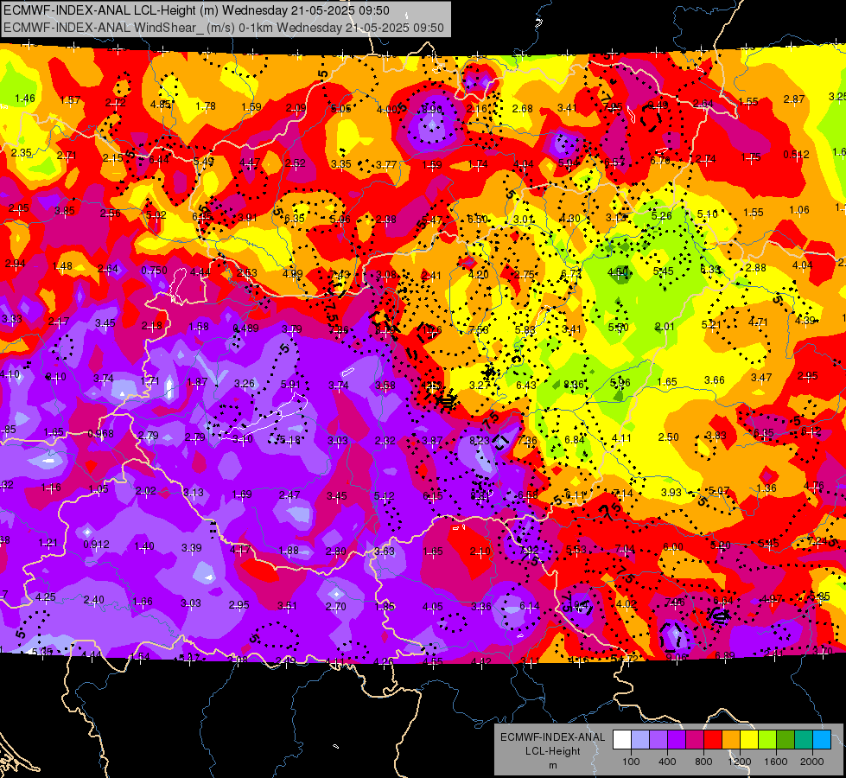Click the wind shear value '2.50'
The width and height of the screenshot is (846, 778).
[669, 437]
